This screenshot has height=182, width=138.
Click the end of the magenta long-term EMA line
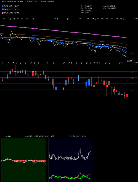pyautogui.click(x=127, y=38)
